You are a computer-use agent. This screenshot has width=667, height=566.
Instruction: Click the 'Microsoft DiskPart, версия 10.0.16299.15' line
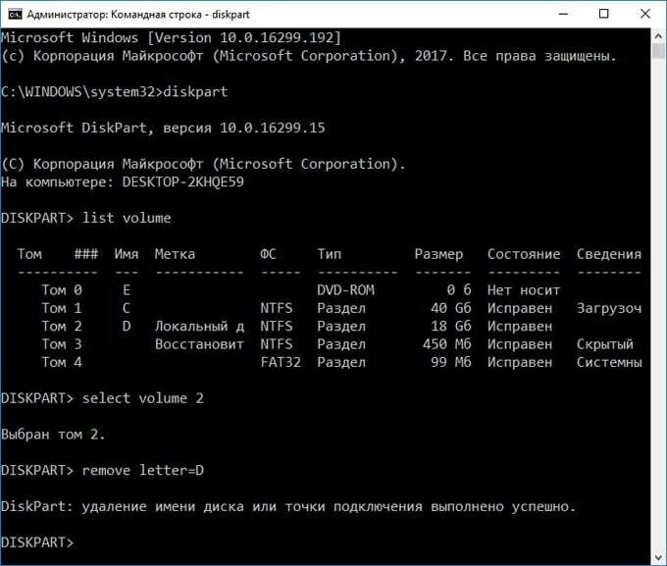point(163,128)
